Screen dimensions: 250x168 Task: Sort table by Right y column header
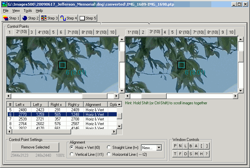pyautogui.click(x=75, y=105)
